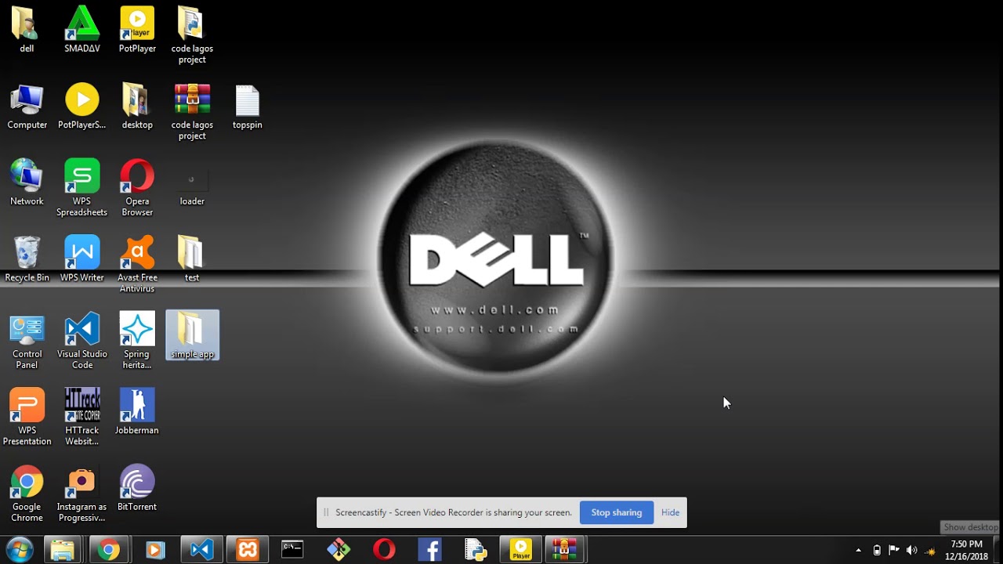Open File Explorer from the taskbar
1003x564 pixels.
63,550
